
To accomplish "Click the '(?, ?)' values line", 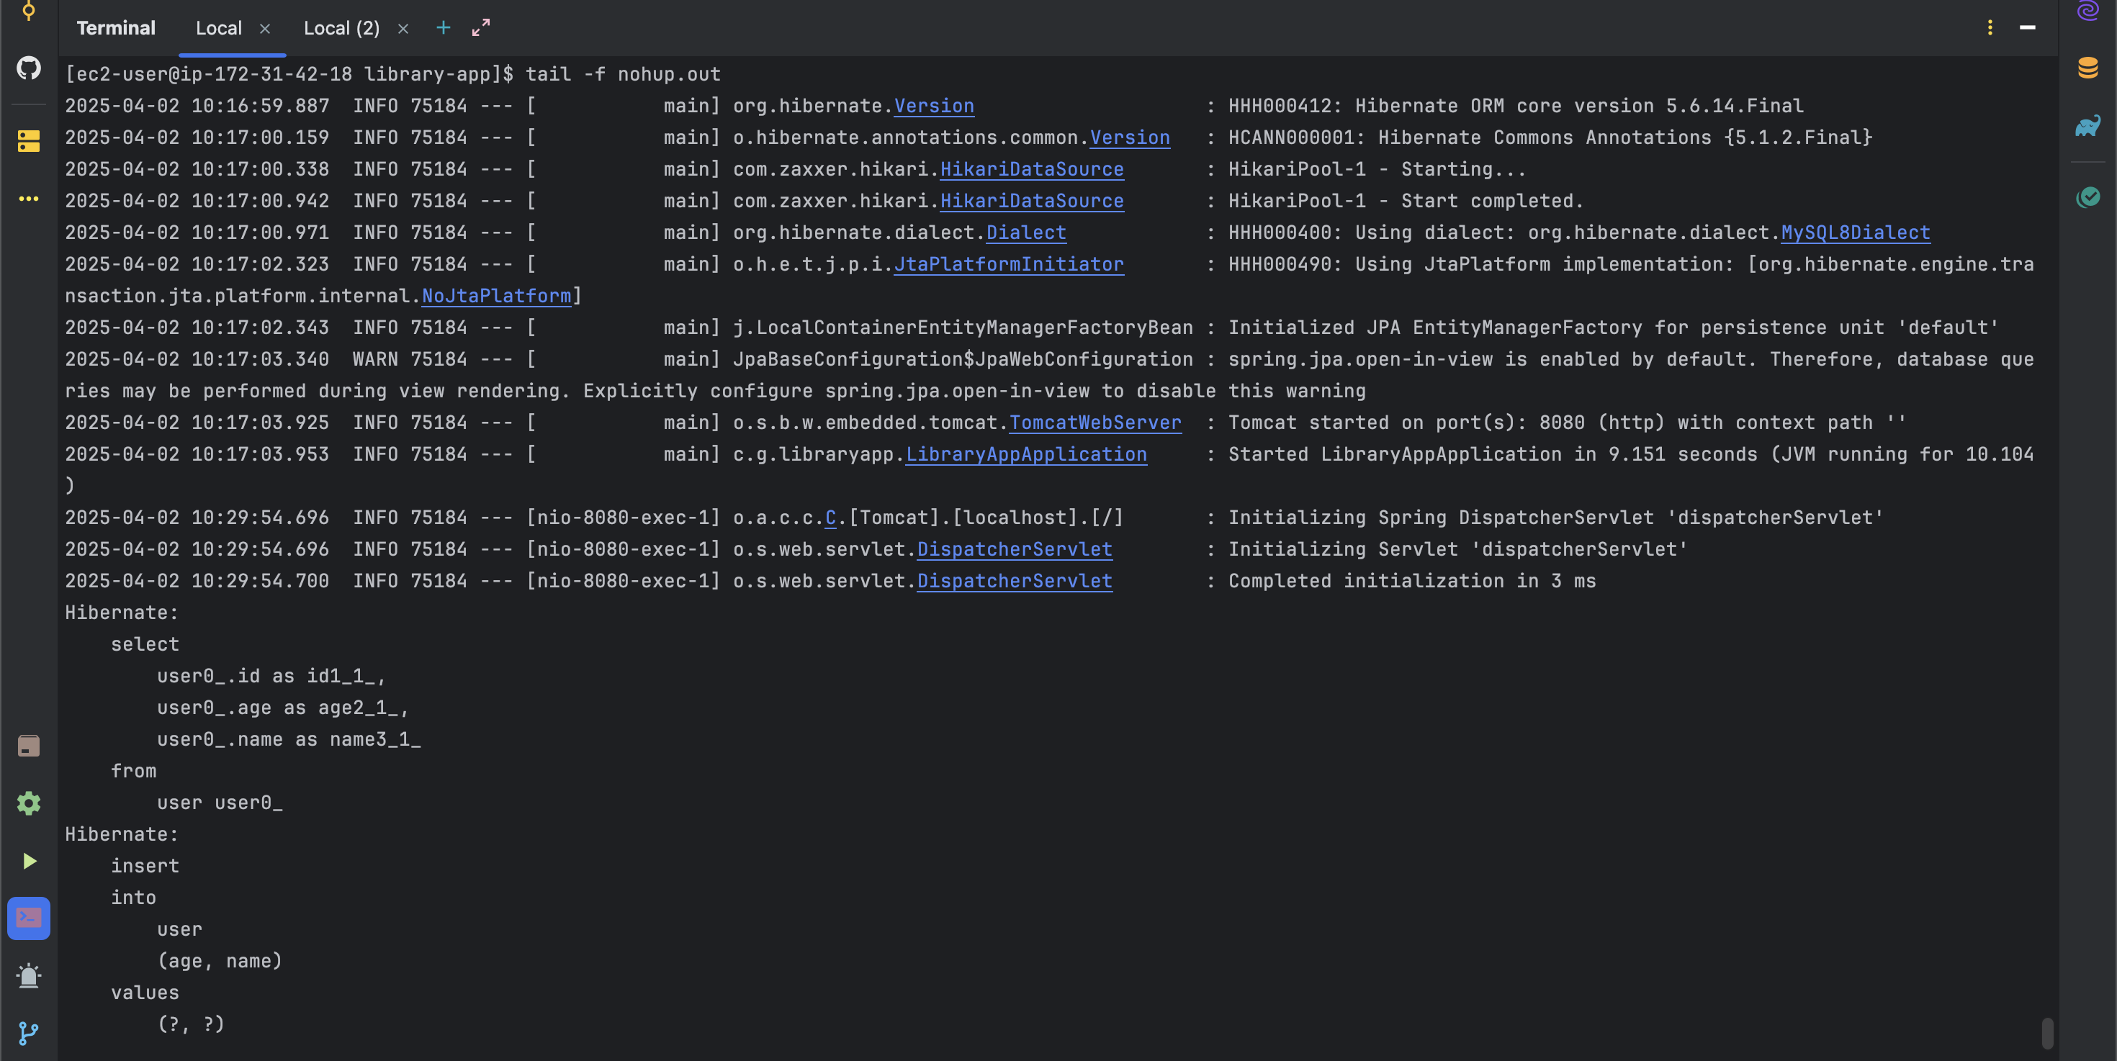I will click(191, 1024).
